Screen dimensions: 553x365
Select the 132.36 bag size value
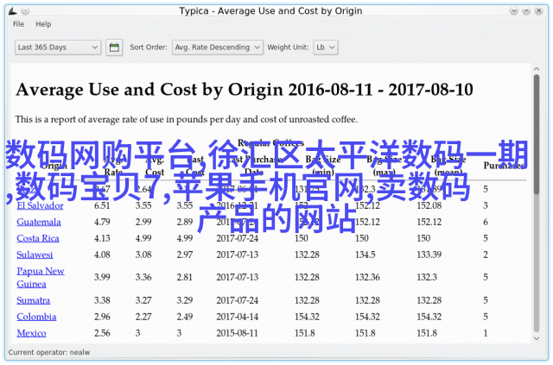click(367, 278)
